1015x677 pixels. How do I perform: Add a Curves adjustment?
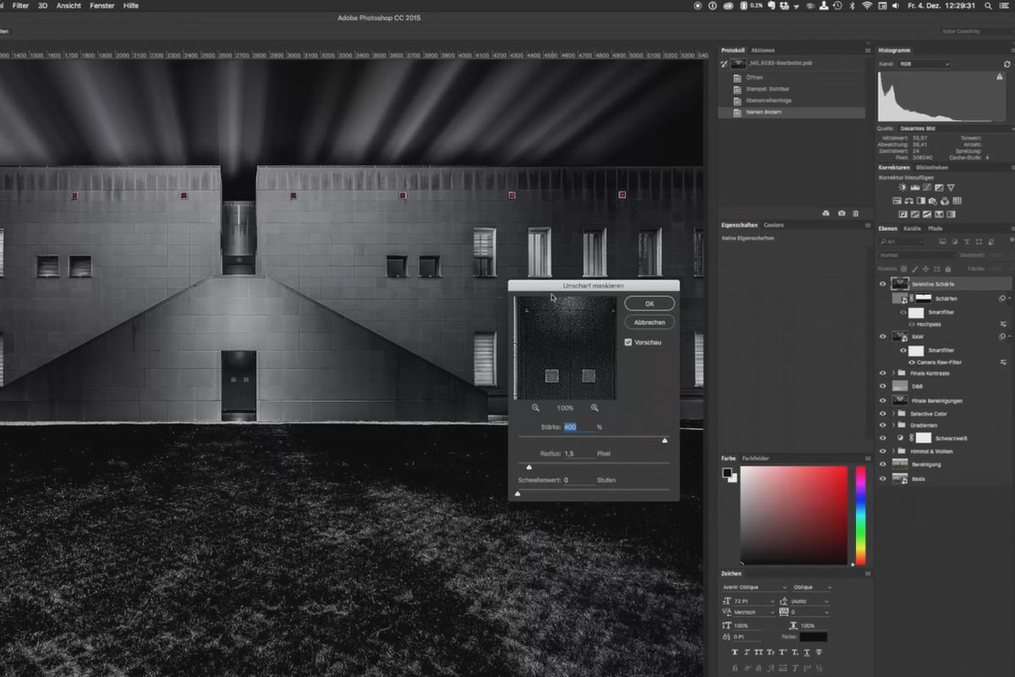click(927, 187)
